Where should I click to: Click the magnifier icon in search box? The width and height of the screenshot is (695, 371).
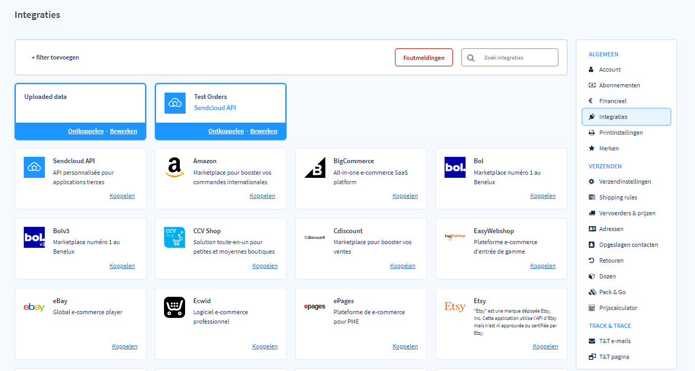(471, 58)
